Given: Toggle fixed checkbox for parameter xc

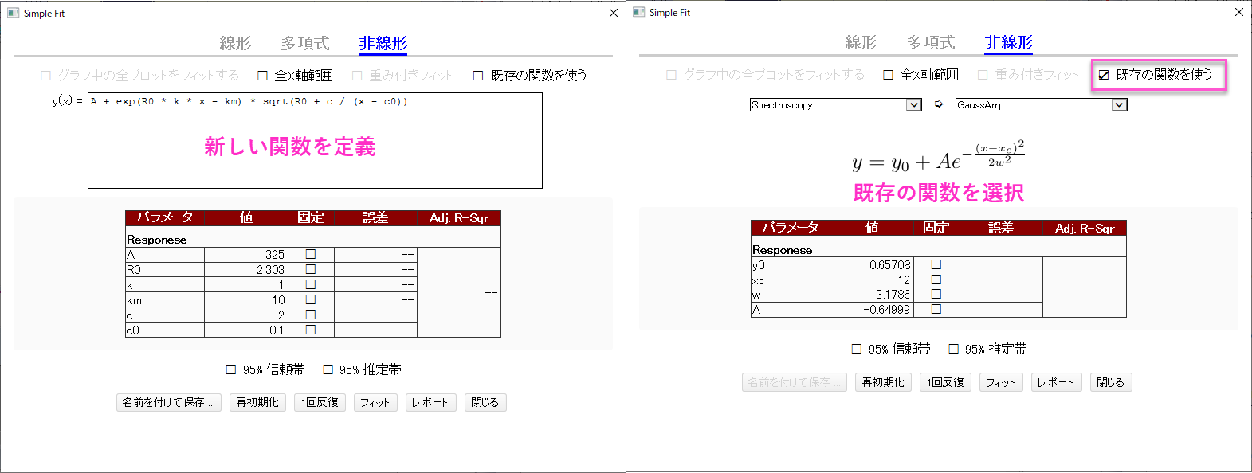Looking at the screenshot, I should coord(936,279).
